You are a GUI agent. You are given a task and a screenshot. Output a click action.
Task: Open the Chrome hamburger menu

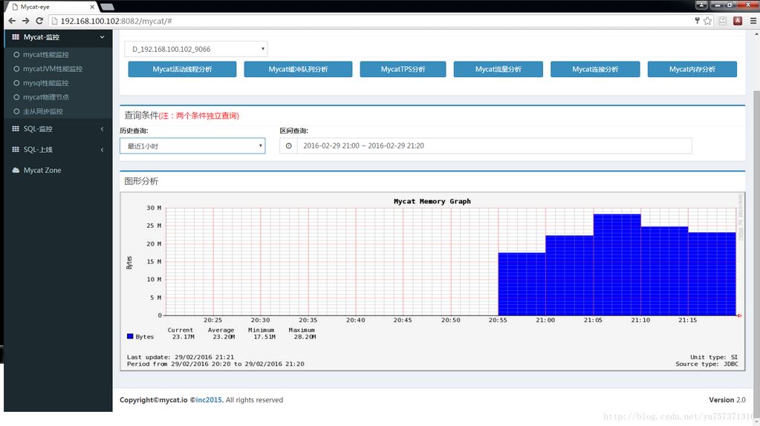[753, 21]
